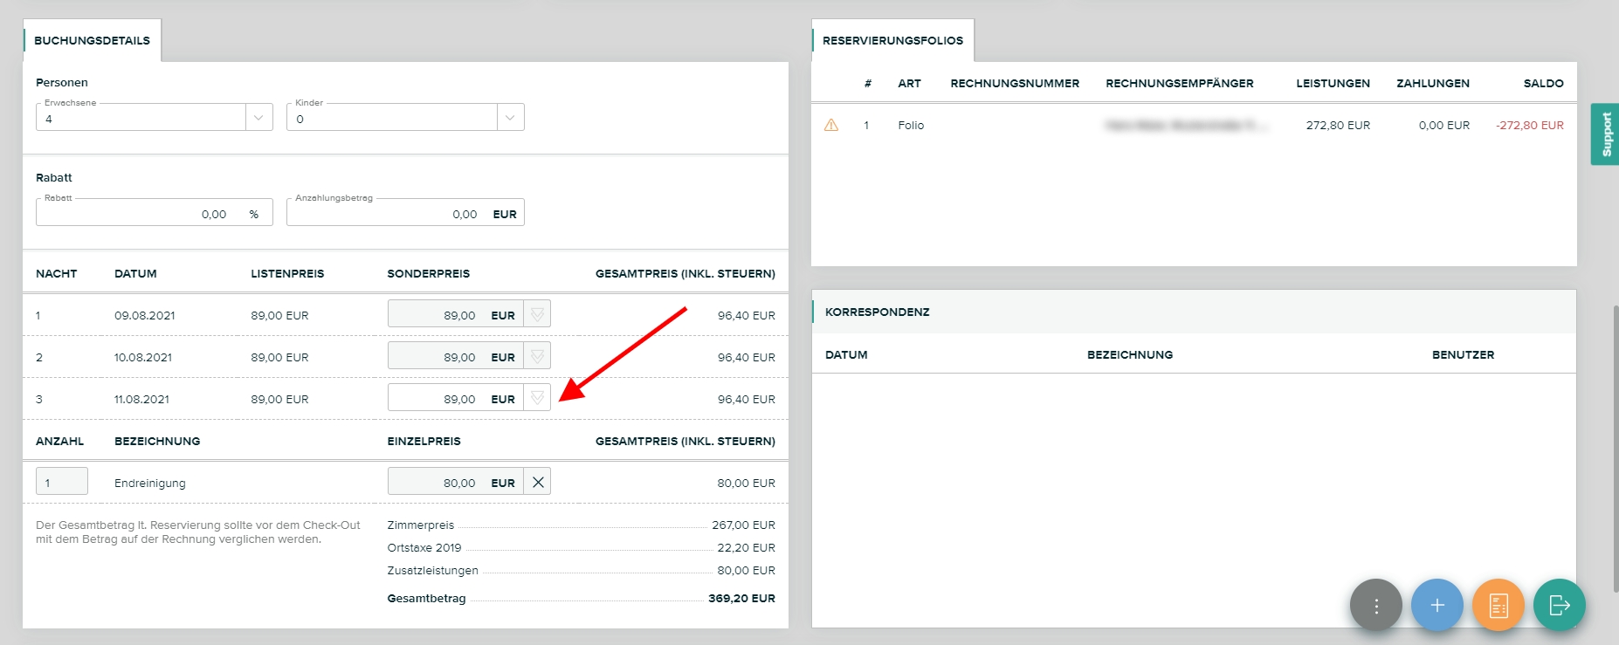Click the warning triangle on Folio 1
This screenshot has width=1619, height=645.
point(830,126)
